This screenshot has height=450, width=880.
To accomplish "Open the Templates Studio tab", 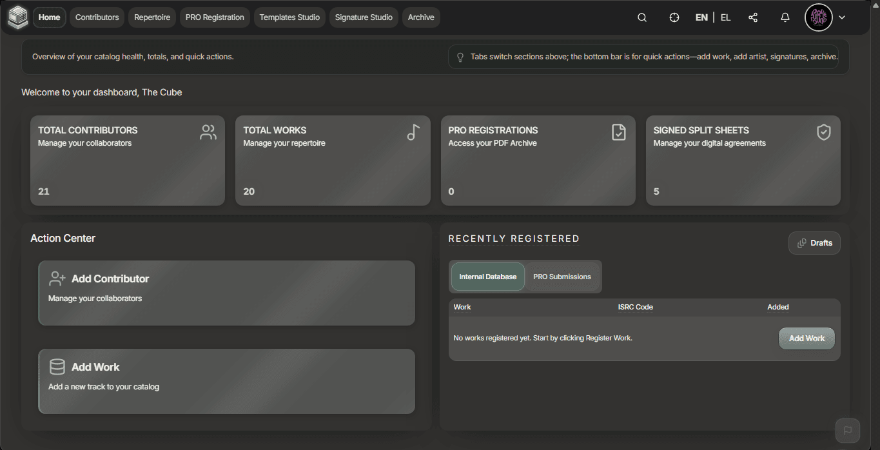I will coord(289,17).
